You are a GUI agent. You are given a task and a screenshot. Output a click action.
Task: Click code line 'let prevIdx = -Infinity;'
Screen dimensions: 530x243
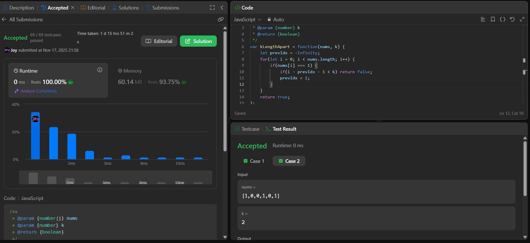(289, 53)
